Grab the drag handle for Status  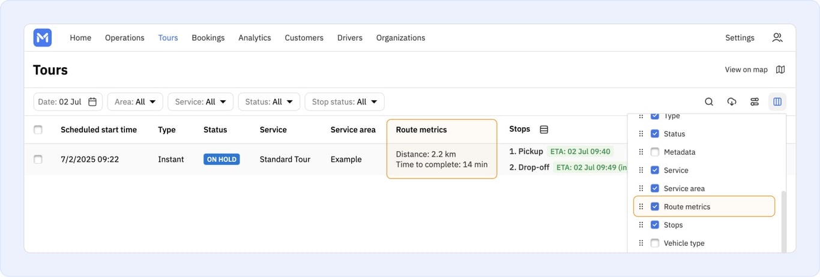[641, 134]
